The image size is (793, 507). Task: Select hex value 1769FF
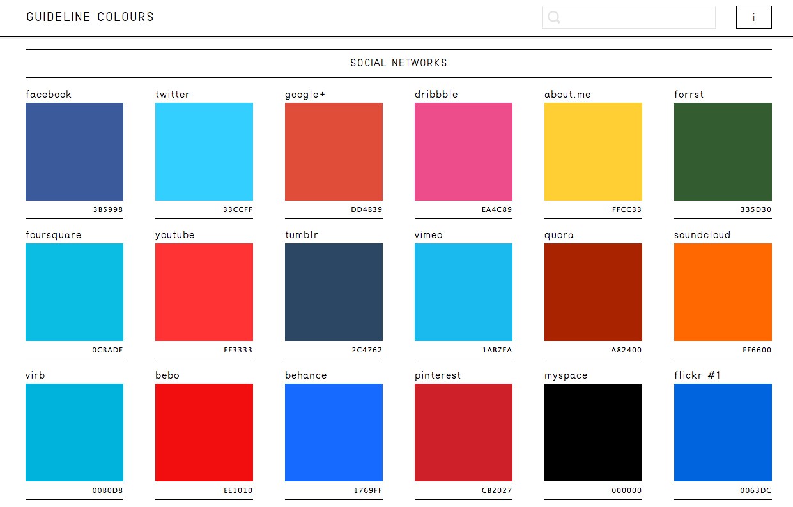(x=368, y=490)
